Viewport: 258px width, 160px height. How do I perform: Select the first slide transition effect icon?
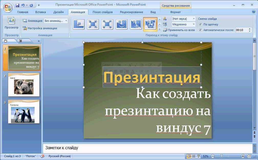click(79, 24)
